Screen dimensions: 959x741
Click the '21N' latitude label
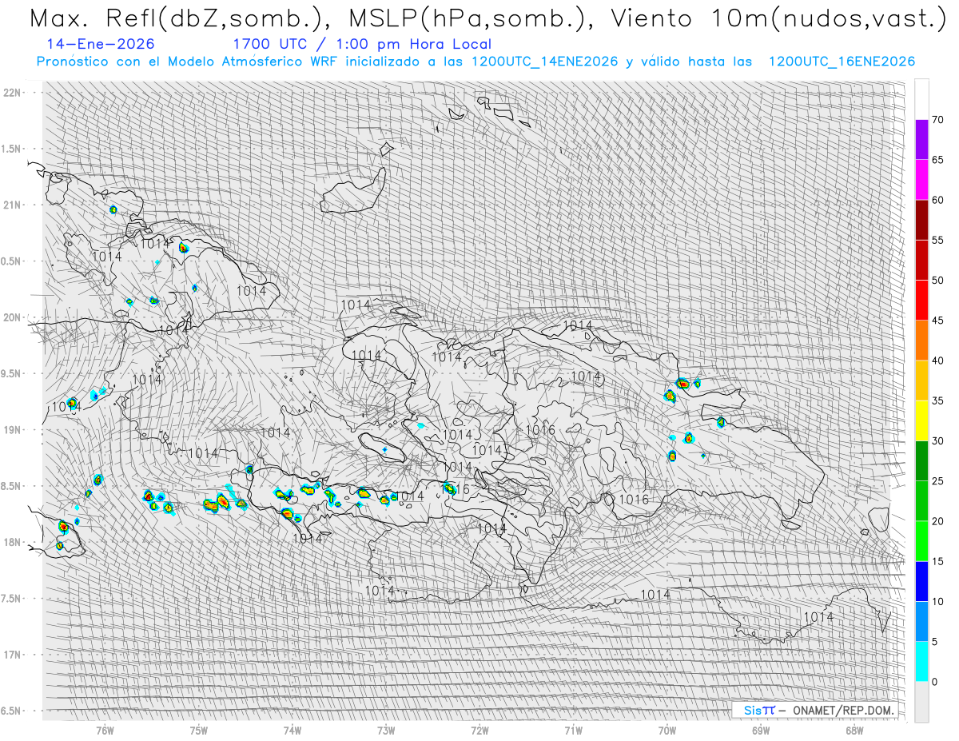tap(14, 205)
